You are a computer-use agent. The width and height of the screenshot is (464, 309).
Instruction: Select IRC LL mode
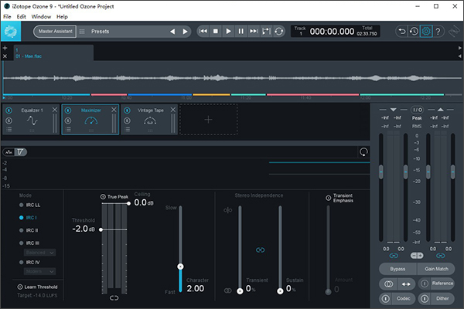(x=32, y=205)
